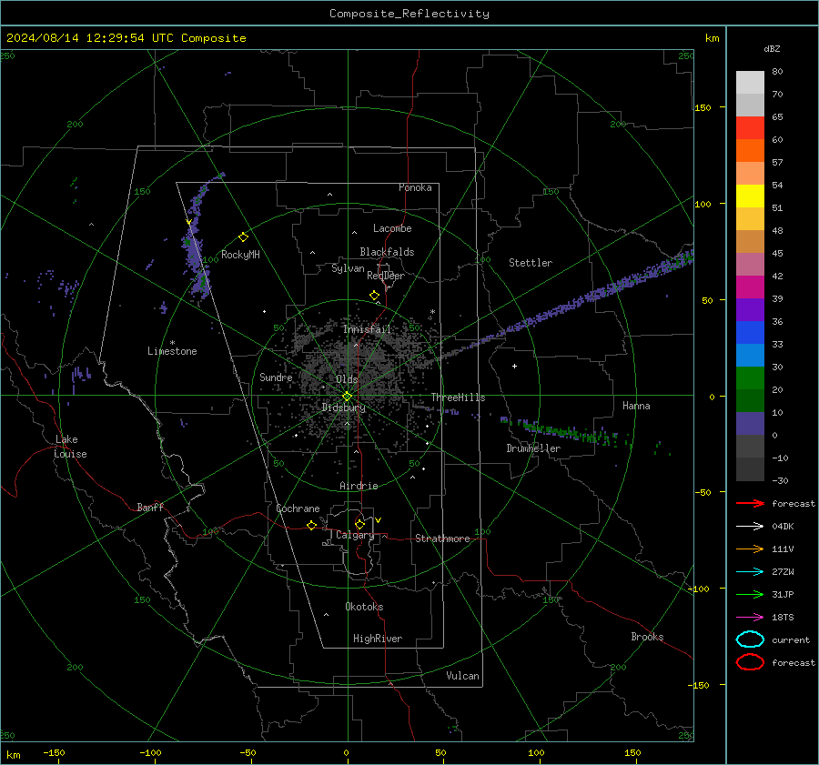Select the 20 dBZ green color swatch
This screenshot has width=819, height=765.
click(x=750, y=378)
